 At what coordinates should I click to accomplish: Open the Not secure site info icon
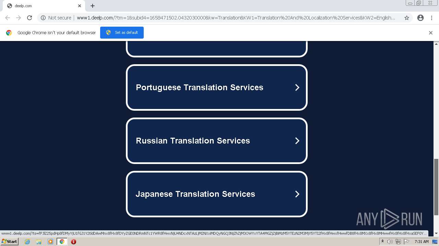coord(43,18)
